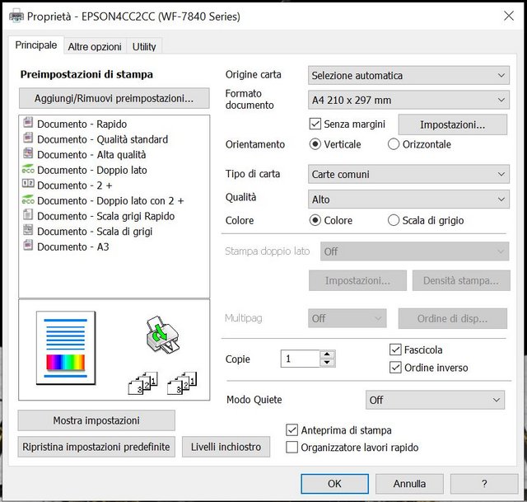
Task: Click the first collated pages stack icon
Action: pyautogui.click(x=143, y=383)
